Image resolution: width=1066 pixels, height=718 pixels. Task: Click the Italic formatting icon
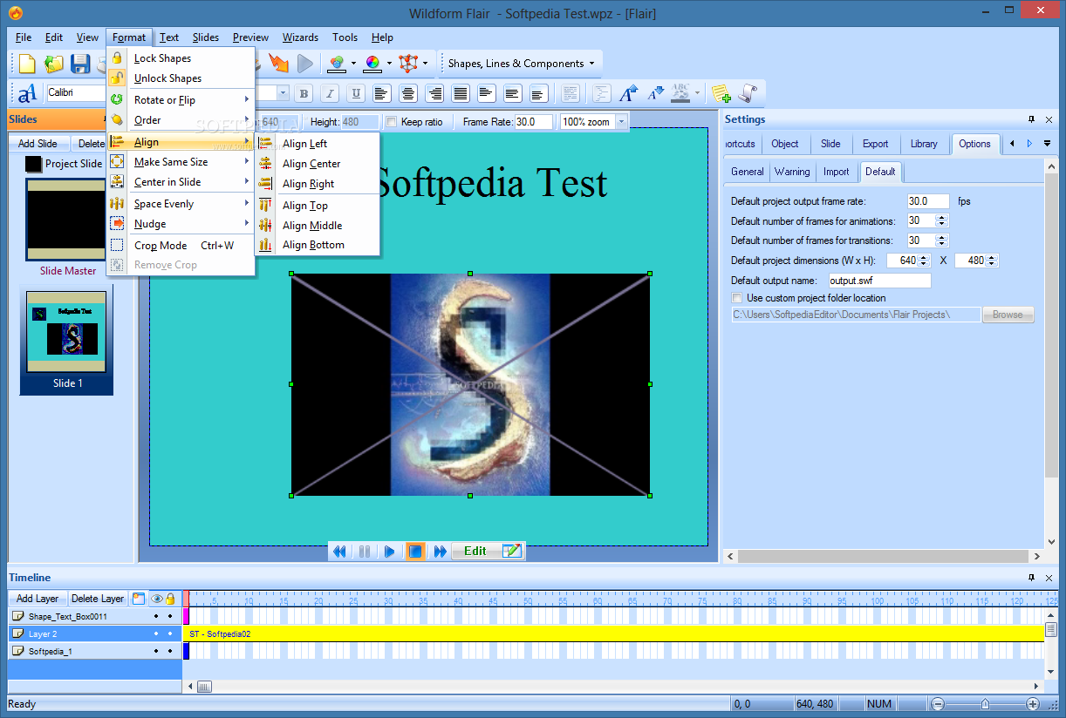point(330,93)
